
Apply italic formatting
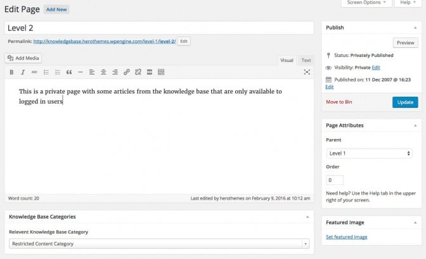[23, 72]
